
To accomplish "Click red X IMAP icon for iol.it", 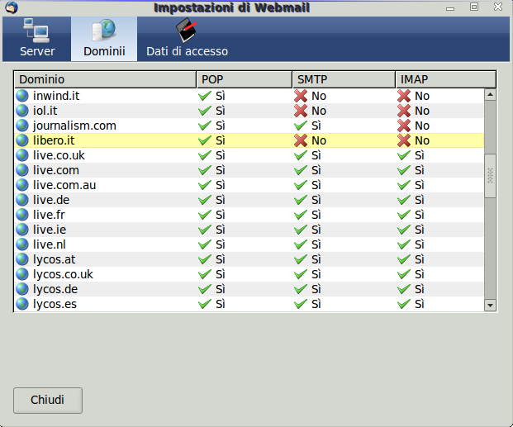I will [404, 111].
